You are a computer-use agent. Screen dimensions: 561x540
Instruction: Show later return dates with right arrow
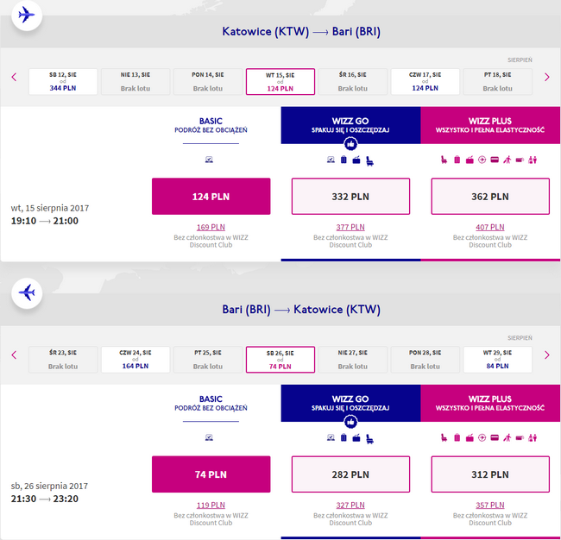pos(546,355)
